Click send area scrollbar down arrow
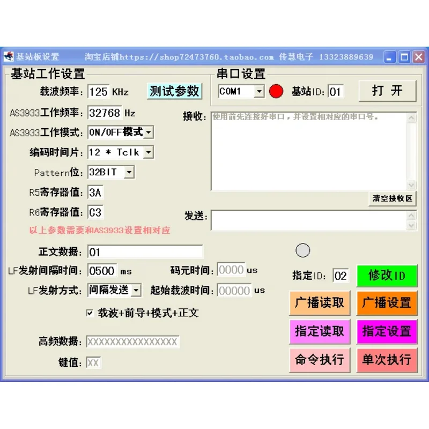Image resolution: width=429 pixels, height=429 pixels. coord(411,225)
